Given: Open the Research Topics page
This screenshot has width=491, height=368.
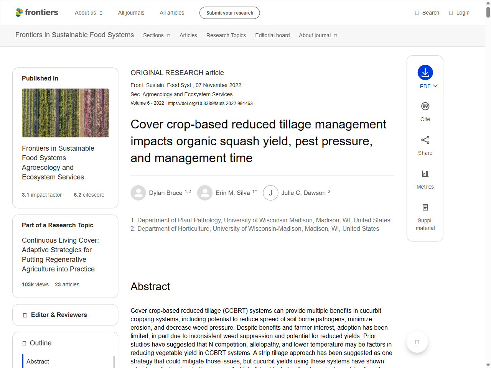Looking at the screenshot, I should click(x=226, y=35).
